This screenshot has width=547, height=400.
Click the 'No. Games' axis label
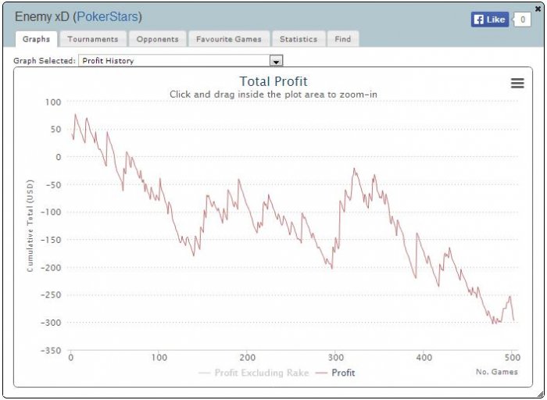pos(497,372)
